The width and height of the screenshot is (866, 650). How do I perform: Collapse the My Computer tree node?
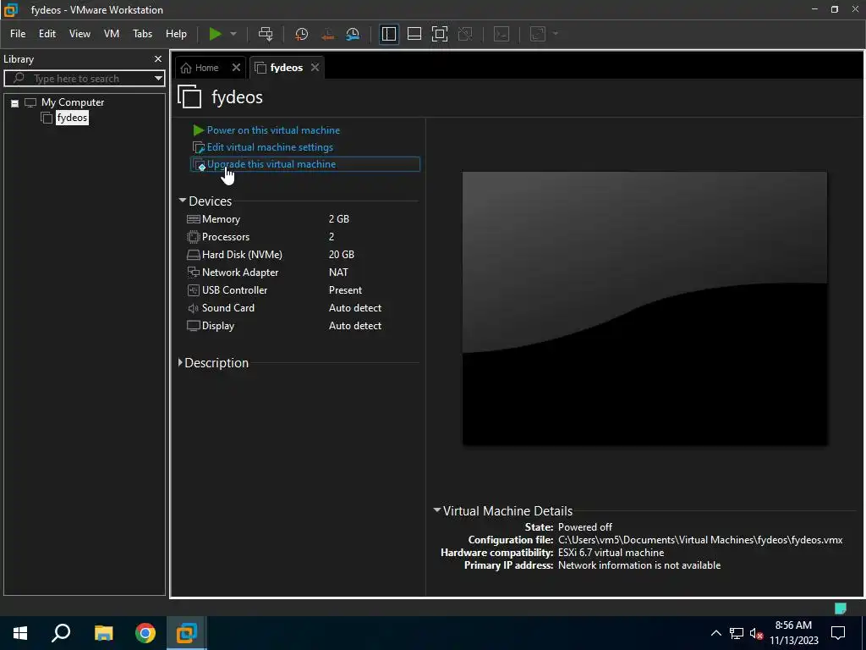pos(15,102)
